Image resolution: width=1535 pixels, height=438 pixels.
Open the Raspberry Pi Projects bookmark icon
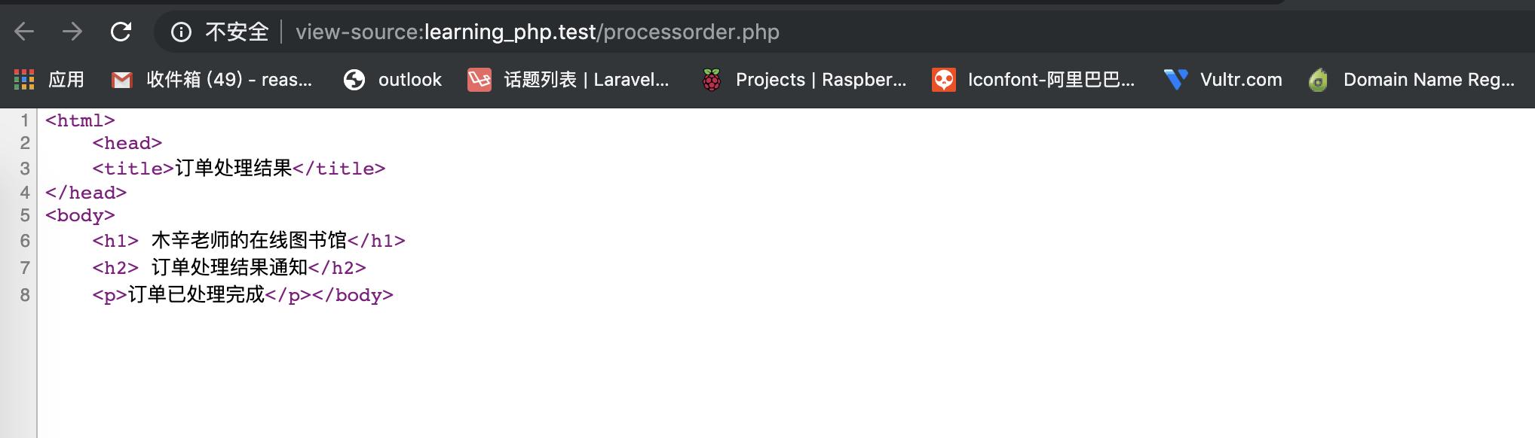pos(711,79)
